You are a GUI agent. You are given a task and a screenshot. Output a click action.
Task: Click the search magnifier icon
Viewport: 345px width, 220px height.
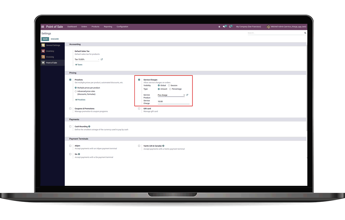click(305, 33)
